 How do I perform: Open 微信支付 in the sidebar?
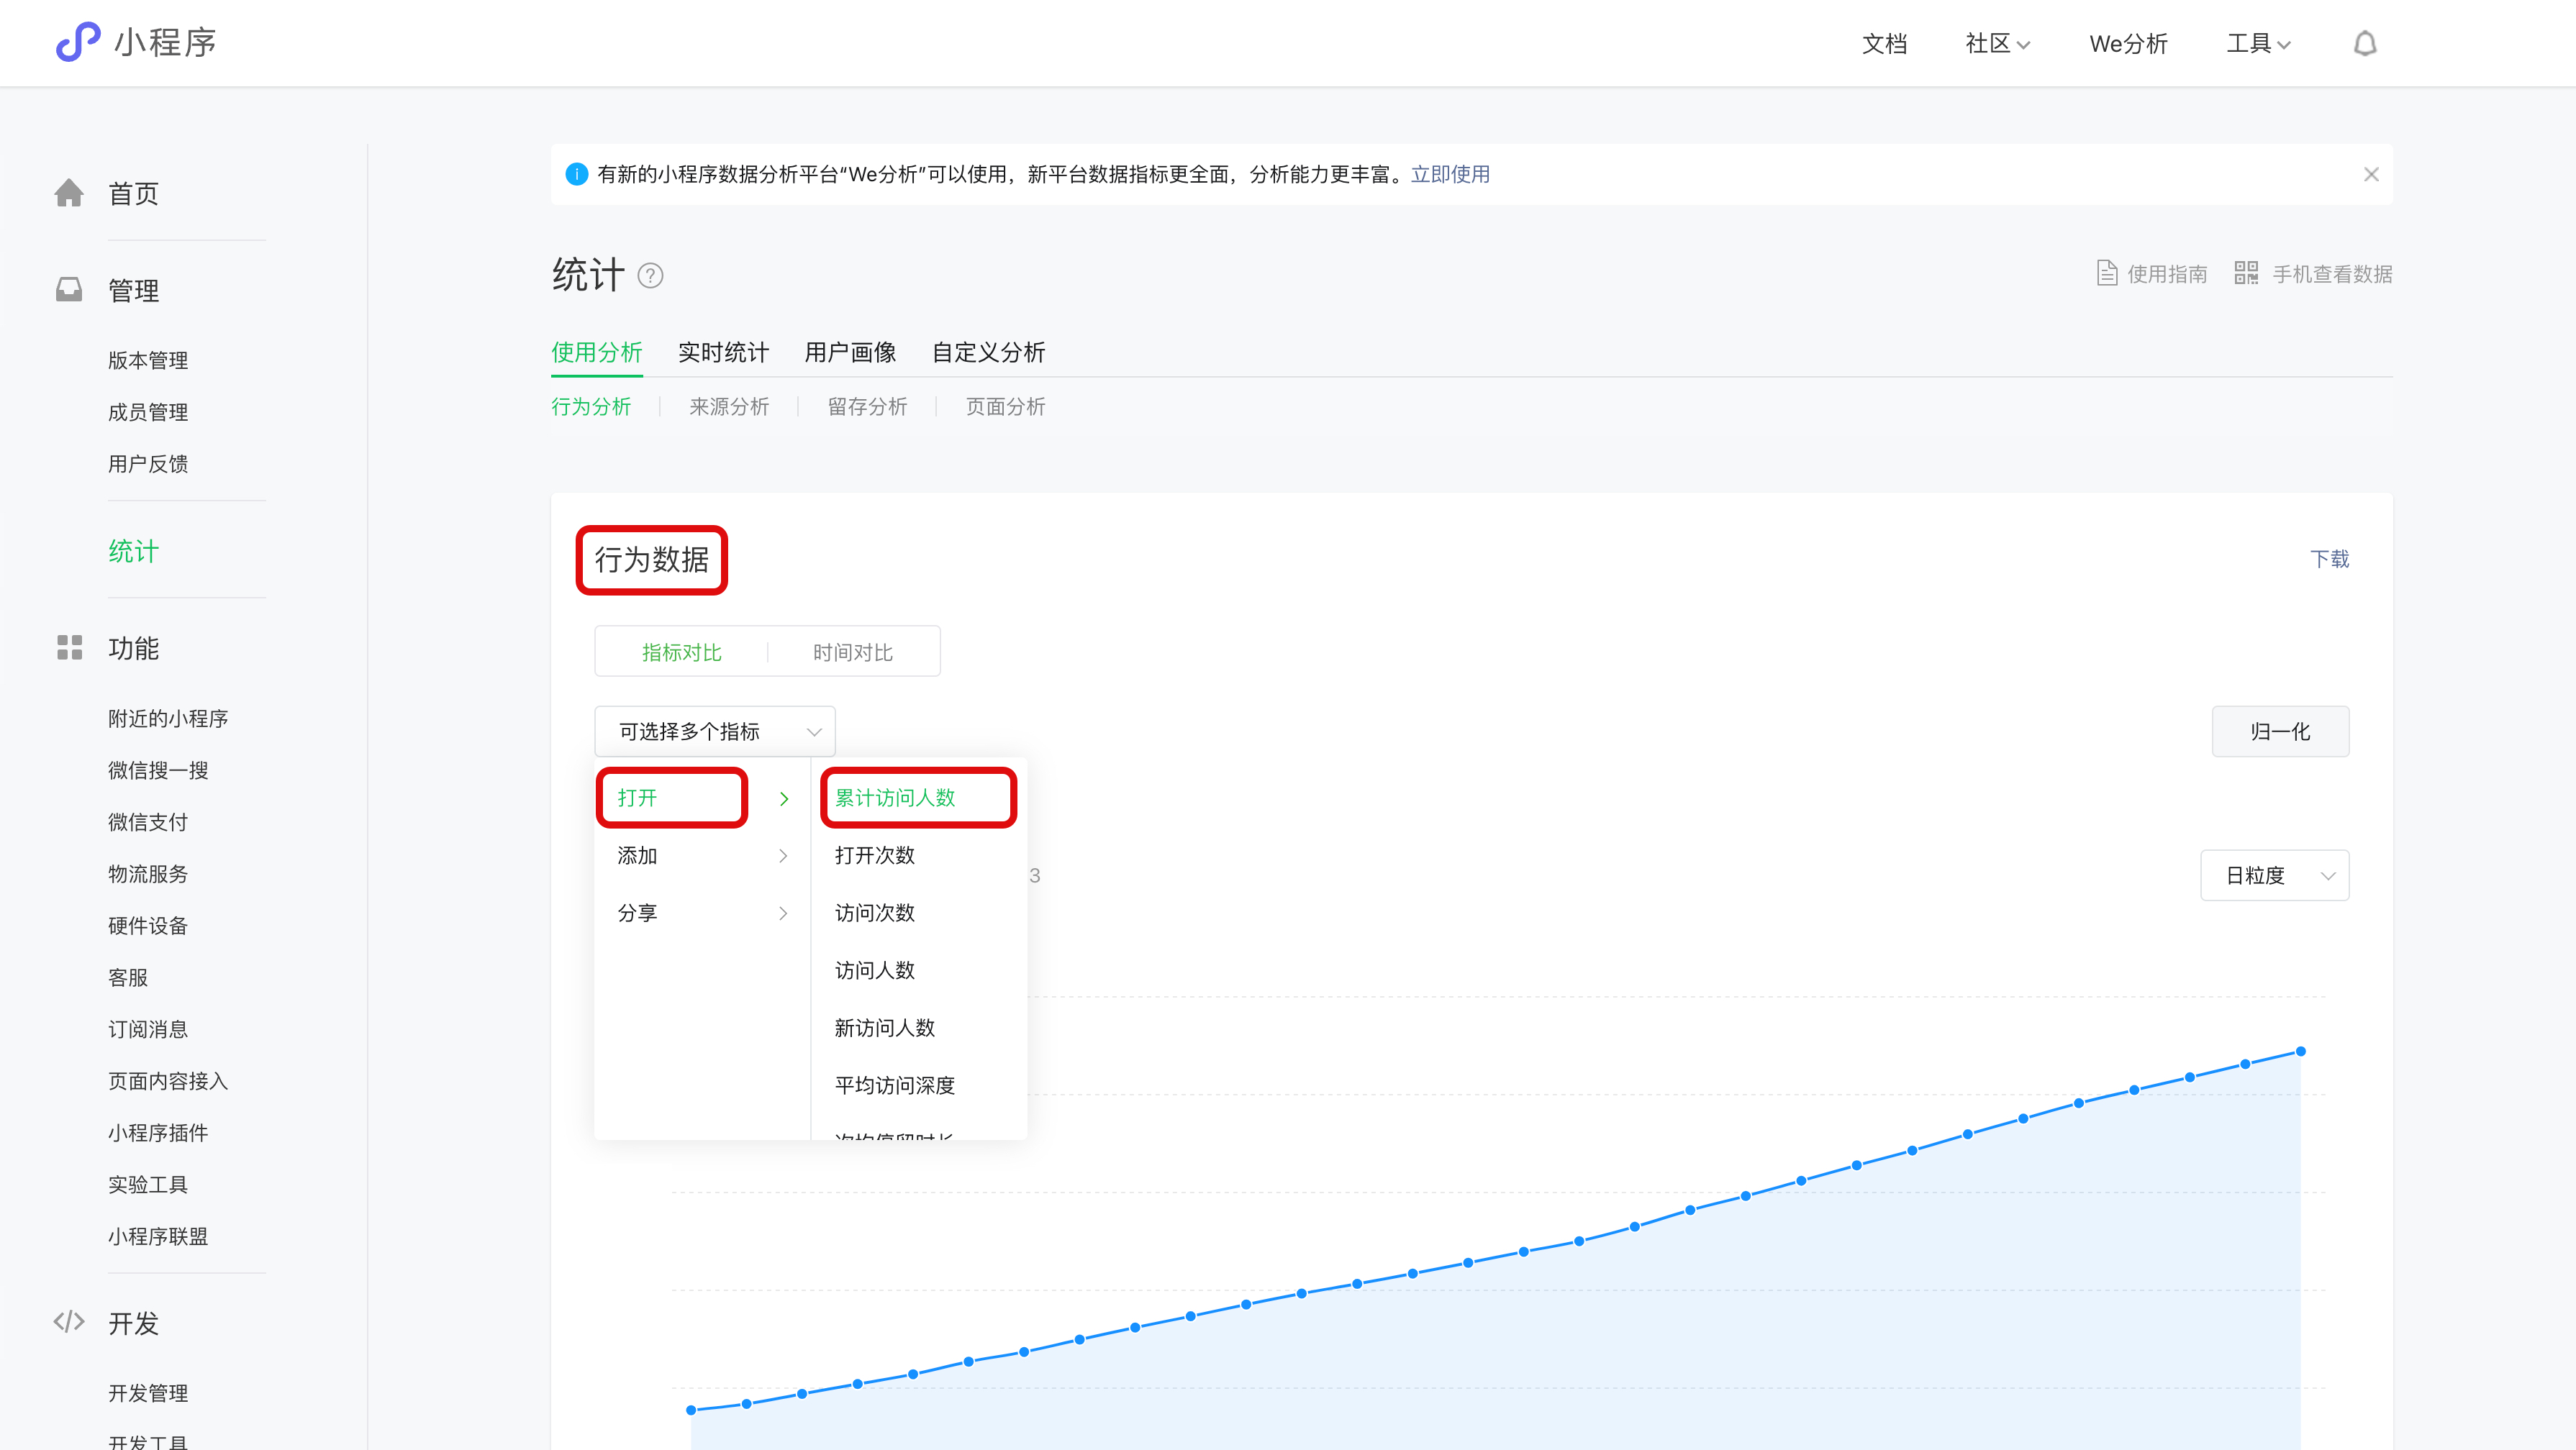pyautogui.click(x=148, y=822)
